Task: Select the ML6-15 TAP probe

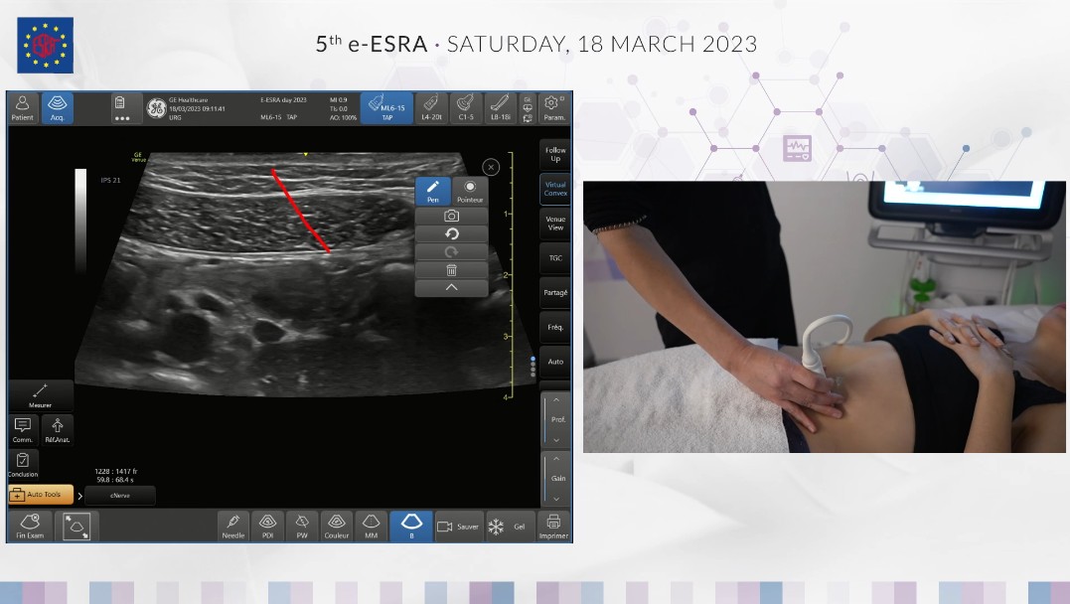Action: point(386,108)
